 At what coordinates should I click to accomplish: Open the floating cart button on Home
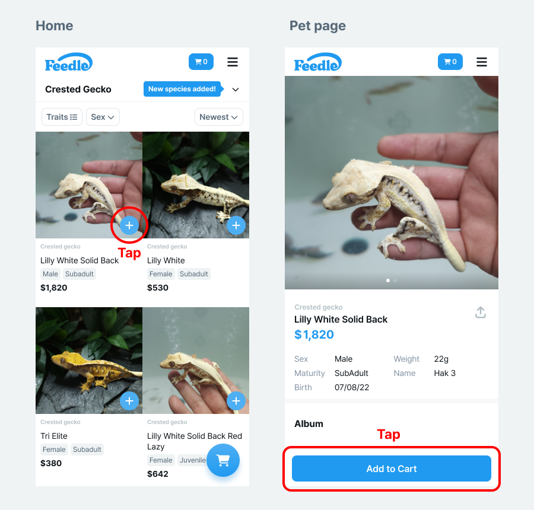223,460
